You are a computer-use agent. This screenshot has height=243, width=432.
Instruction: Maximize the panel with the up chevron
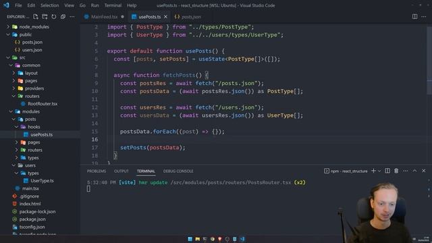click(414, 171)
